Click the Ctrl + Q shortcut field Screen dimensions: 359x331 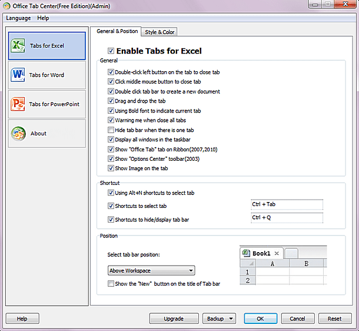(287, 218)
